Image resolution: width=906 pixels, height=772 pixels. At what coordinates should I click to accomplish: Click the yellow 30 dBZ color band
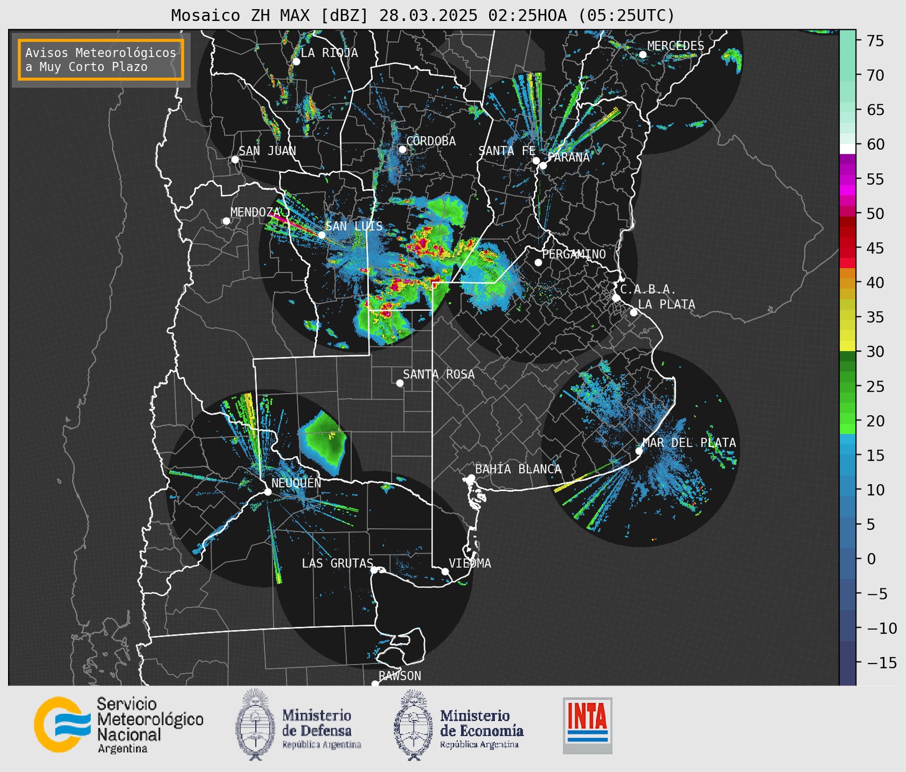click(x=847, y=346)
